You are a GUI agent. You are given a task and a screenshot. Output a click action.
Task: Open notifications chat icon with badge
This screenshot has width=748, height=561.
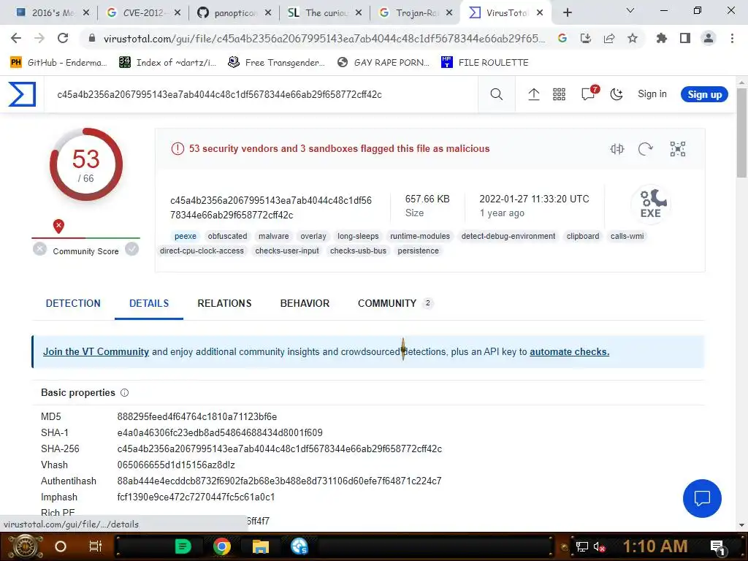coord(589,93)
